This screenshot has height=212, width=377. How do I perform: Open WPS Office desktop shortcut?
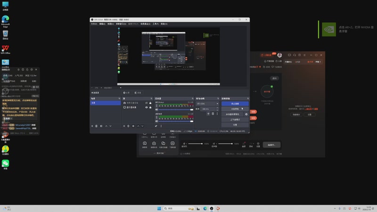[5, 49]
